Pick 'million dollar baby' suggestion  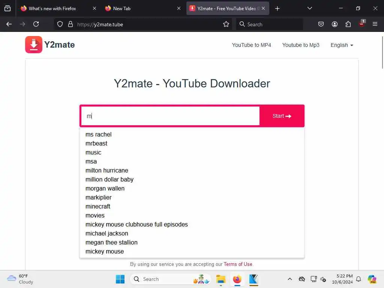coord(192,180)
